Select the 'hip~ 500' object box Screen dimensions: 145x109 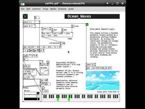coord(44,81)
